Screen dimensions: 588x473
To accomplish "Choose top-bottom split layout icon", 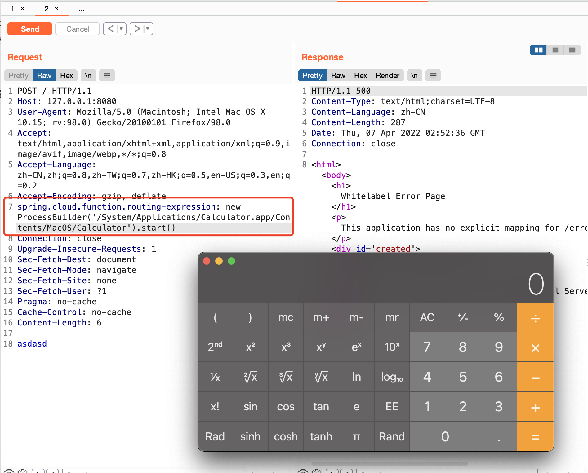I will coord(555,50).
